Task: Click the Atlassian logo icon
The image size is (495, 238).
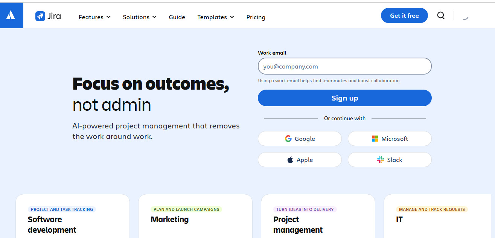Action: pyautogui.click(x=12, y=15)
